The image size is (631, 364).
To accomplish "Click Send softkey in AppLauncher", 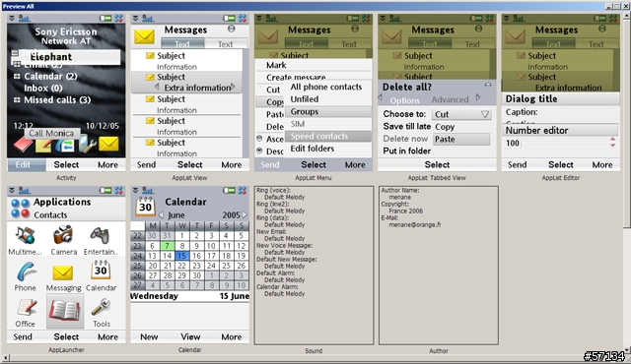I will pos(23,337).
